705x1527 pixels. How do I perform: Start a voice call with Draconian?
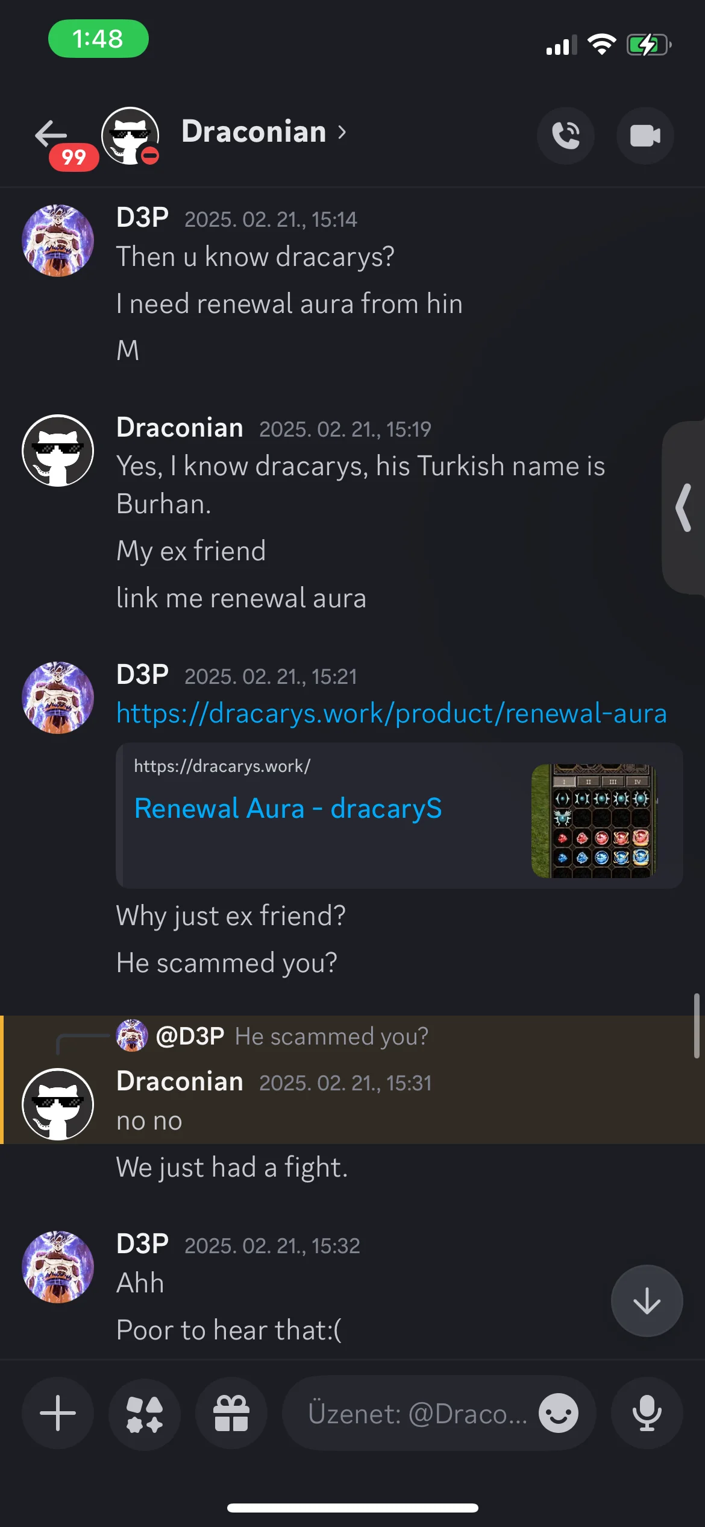pos(565,136)
